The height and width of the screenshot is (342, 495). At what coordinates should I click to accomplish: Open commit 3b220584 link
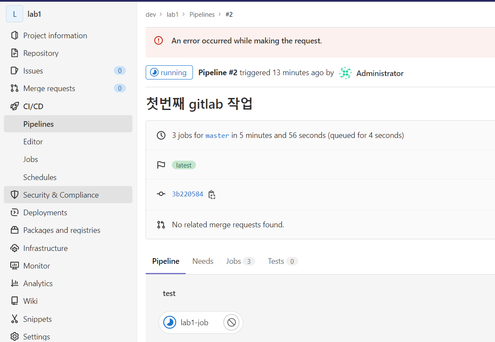point(187,194)
